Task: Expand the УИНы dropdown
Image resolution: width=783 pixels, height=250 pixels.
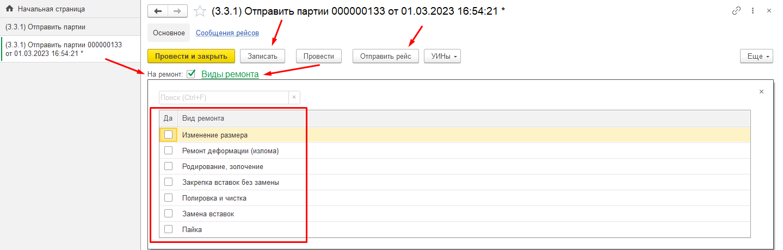Action: click(x=442, y=56)
